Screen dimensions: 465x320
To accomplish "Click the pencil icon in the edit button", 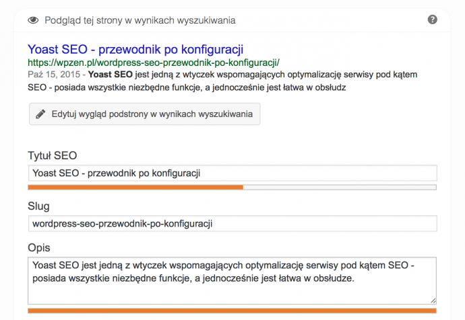I will tap(40, 114).
